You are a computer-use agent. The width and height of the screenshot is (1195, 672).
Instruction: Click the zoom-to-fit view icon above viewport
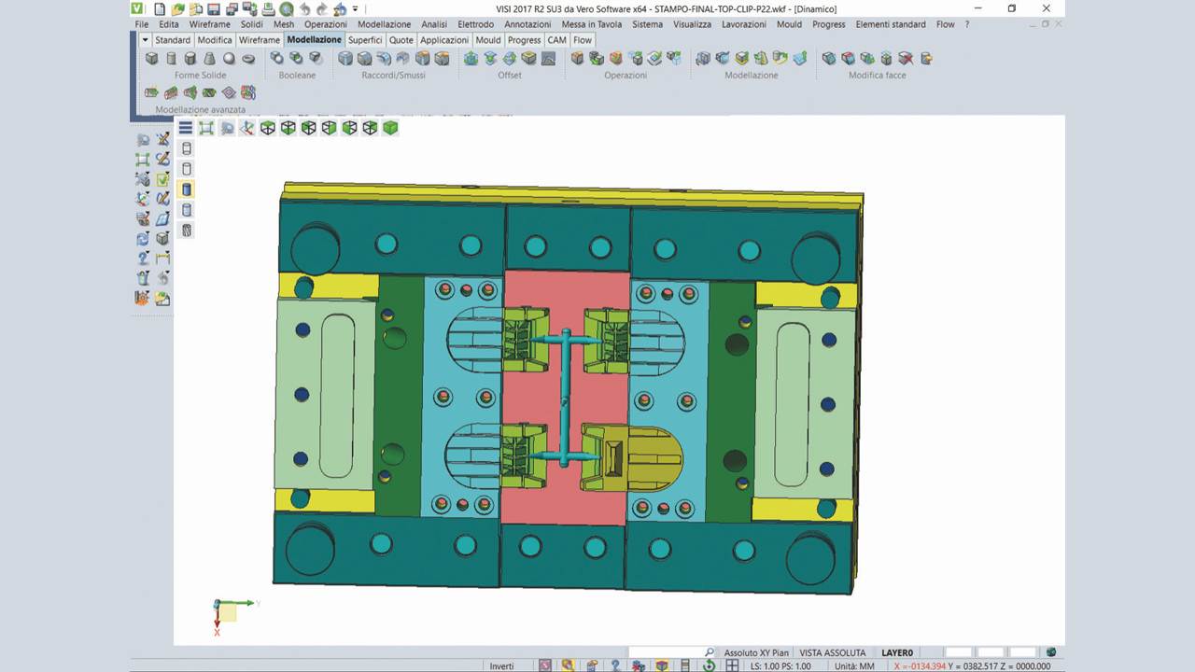tap(206, 128)
